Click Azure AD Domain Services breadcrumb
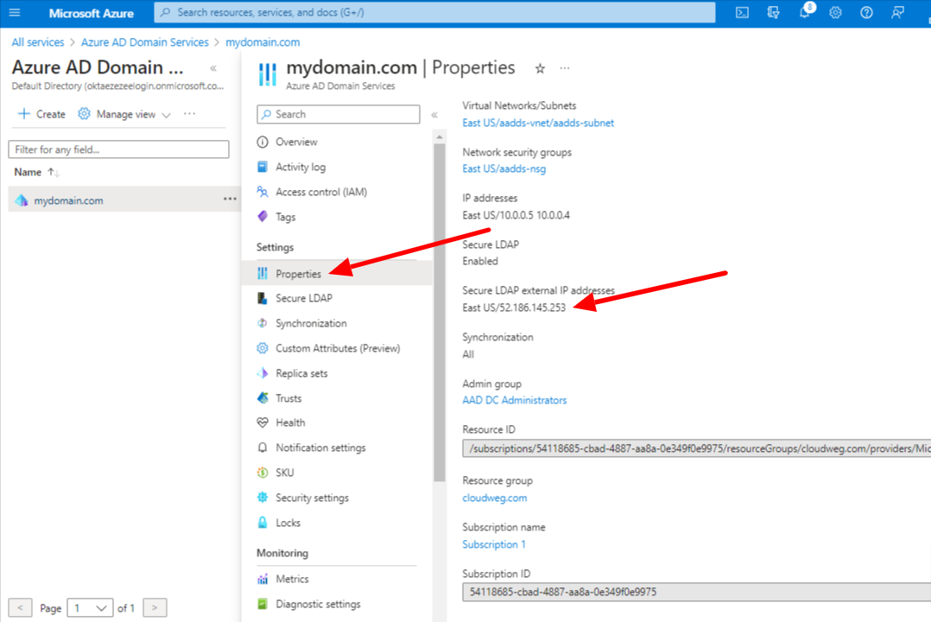 tap(145, 42)
